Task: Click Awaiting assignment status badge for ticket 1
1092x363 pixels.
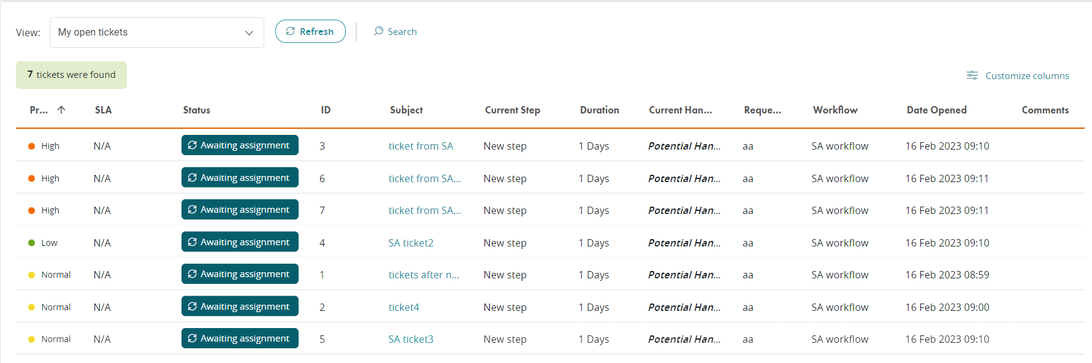Action: click(240, 274)
